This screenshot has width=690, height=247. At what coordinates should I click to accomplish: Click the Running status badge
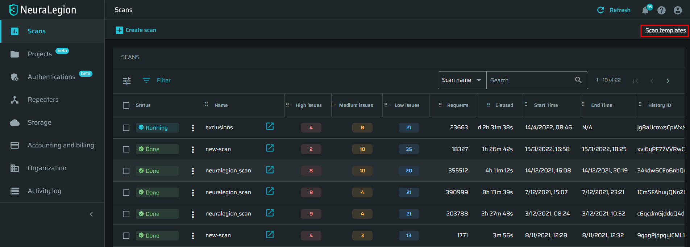[x=157, y=127]
